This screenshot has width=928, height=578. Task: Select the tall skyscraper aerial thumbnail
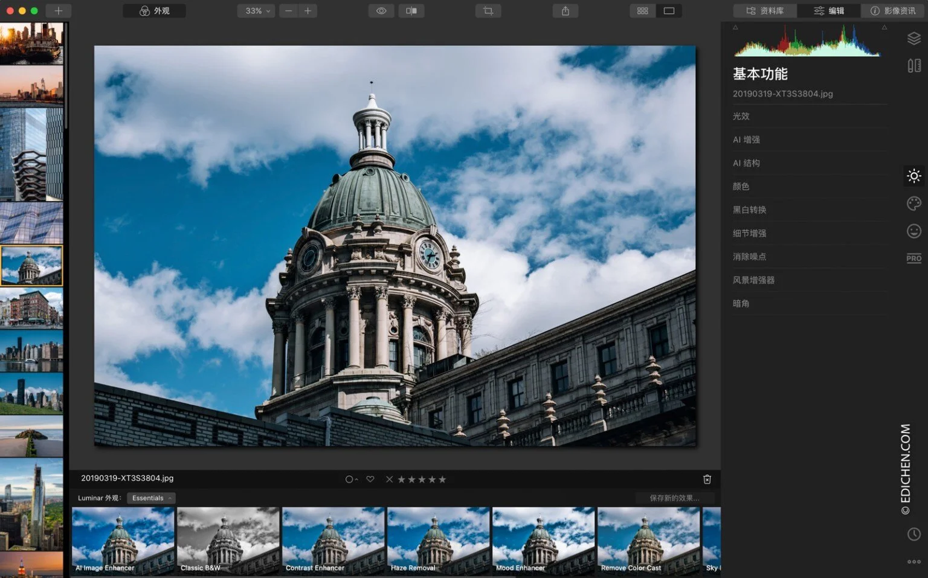tap(31, 504)
